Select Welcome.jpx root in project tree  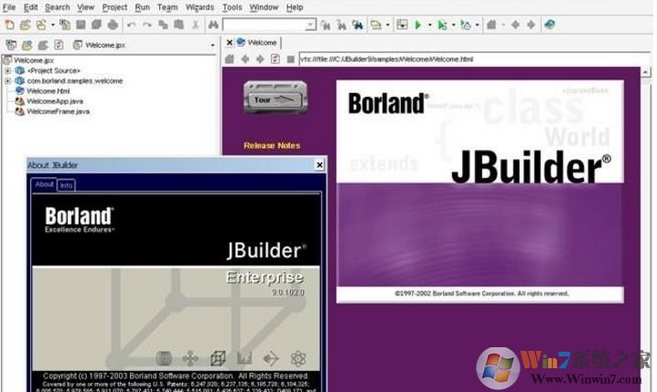pyautogui.click(x=34, y=60)
